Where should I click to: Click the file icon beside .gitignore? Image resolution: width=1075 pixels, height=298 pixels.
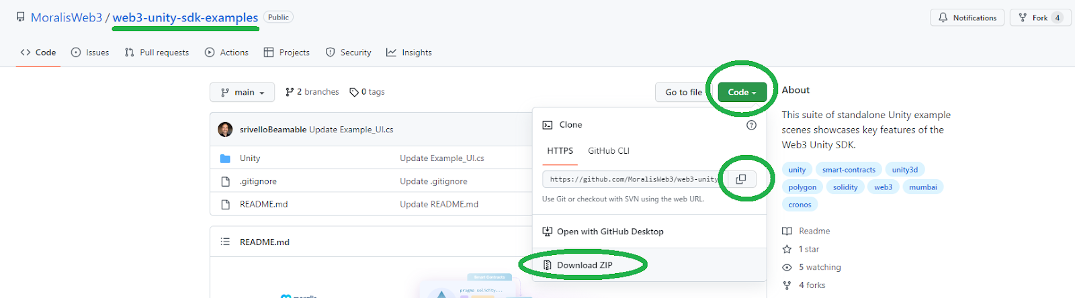226,181
